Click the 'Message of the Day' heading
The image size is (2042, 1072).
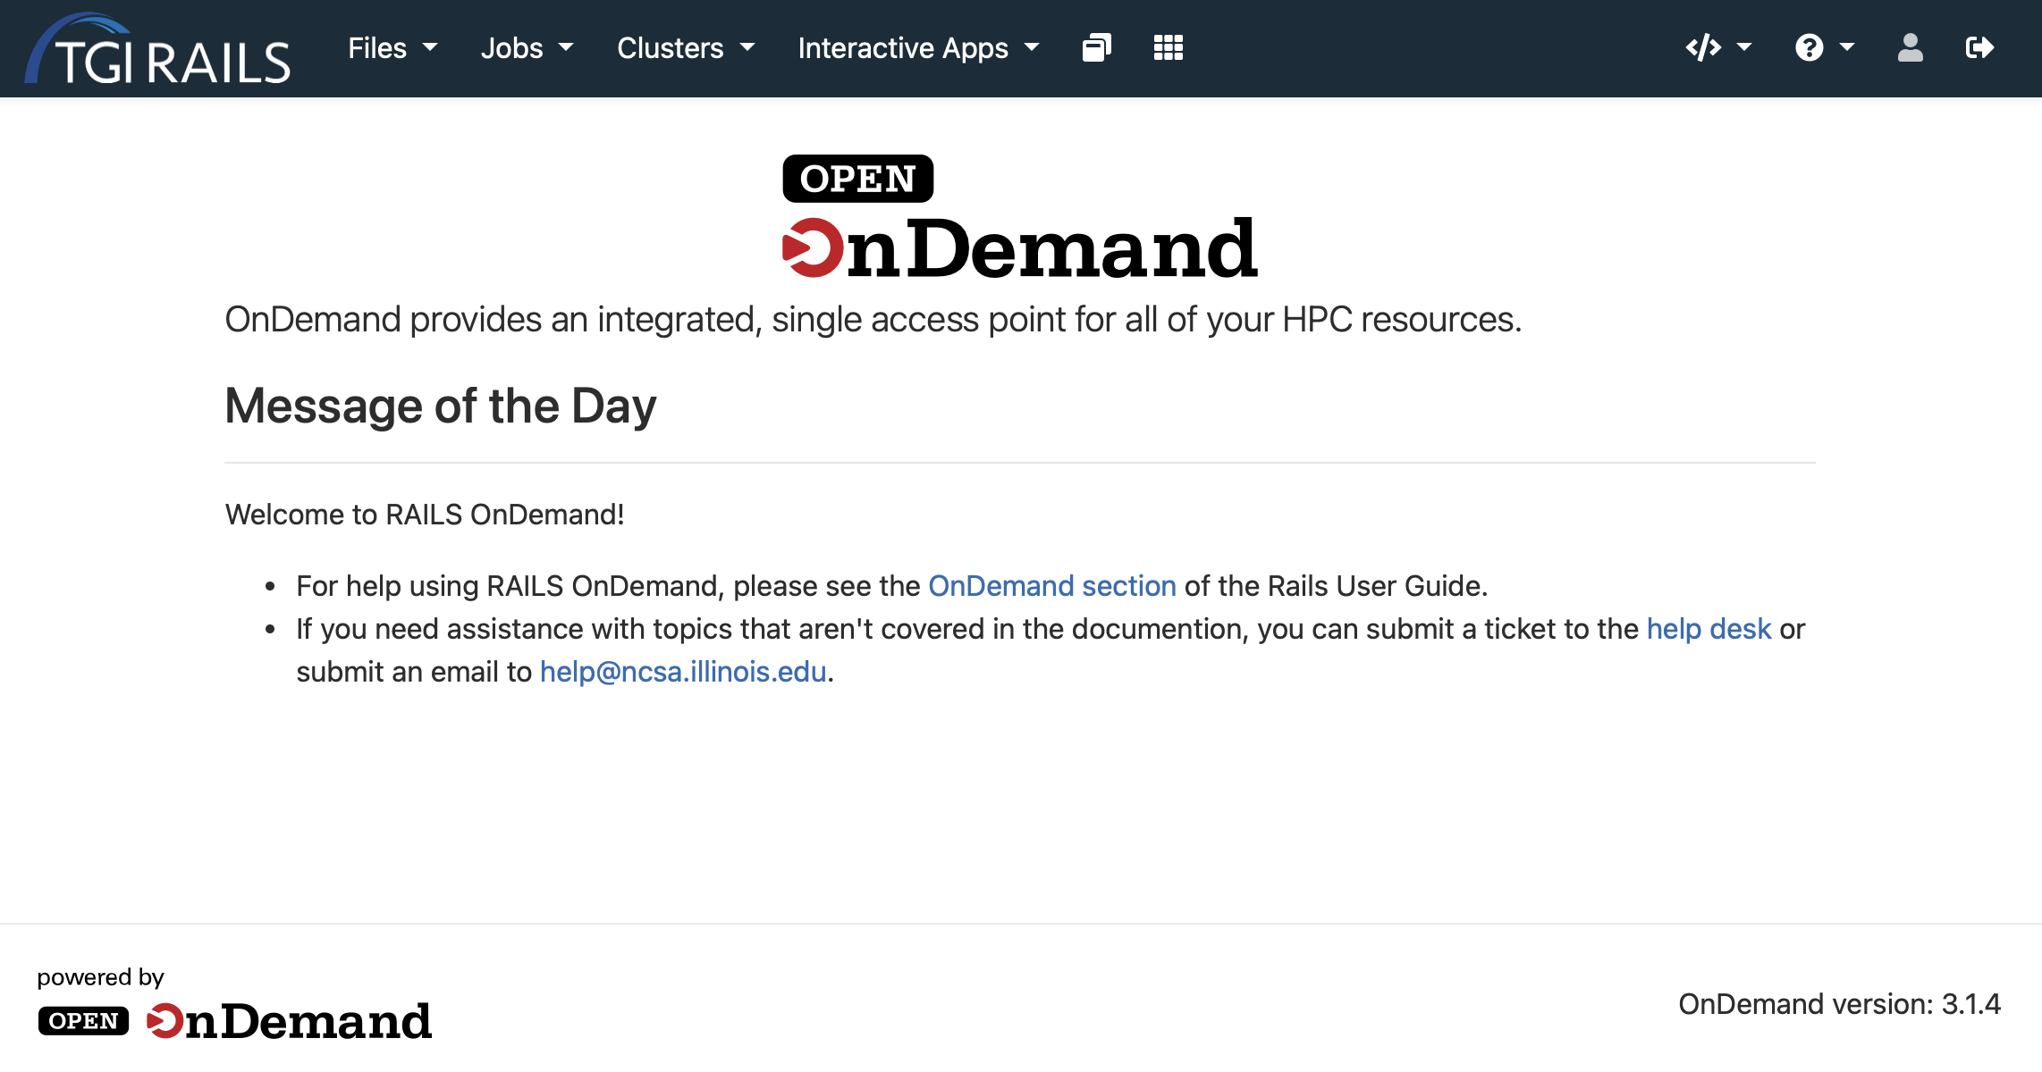click(x=441, y=406)
